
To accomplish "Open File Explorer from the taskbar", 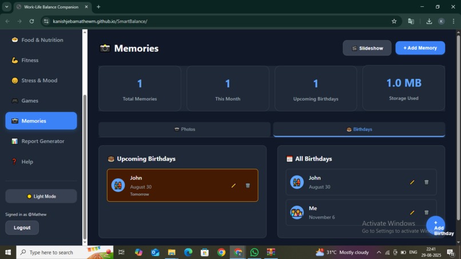I will [x=172, y=252].
